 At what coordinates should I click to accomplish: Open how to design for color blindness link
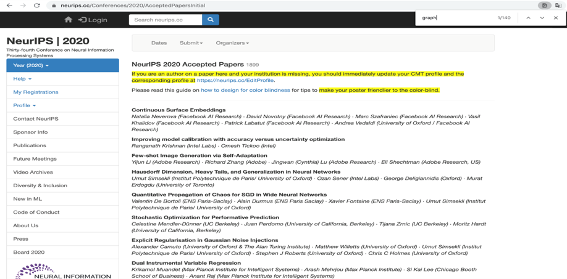(246, 90)
